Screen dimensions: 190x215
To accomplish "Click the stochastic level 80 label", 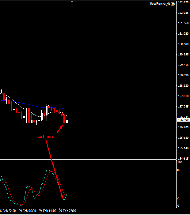I will click(179, 170).
